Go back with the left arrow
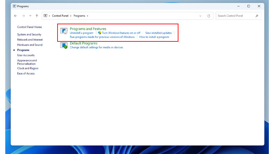Viewport: 274px width, 154px height. point(15,16)
